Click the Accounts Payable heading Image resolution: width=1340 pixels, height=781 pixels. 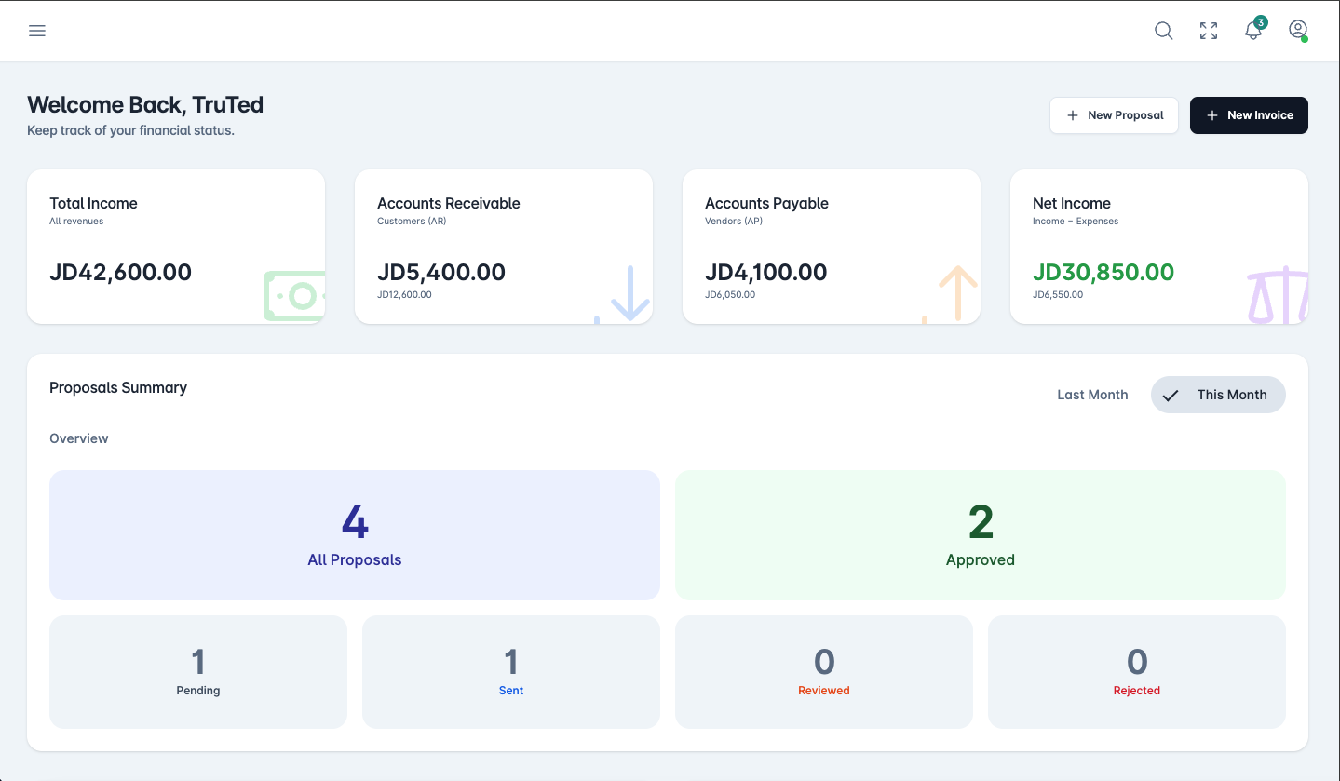(766, 203)
